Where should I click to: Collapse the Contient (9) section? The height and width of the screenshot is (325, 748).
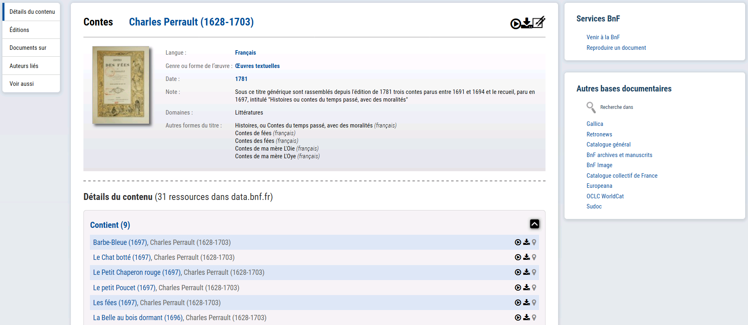tap(534, 224)
